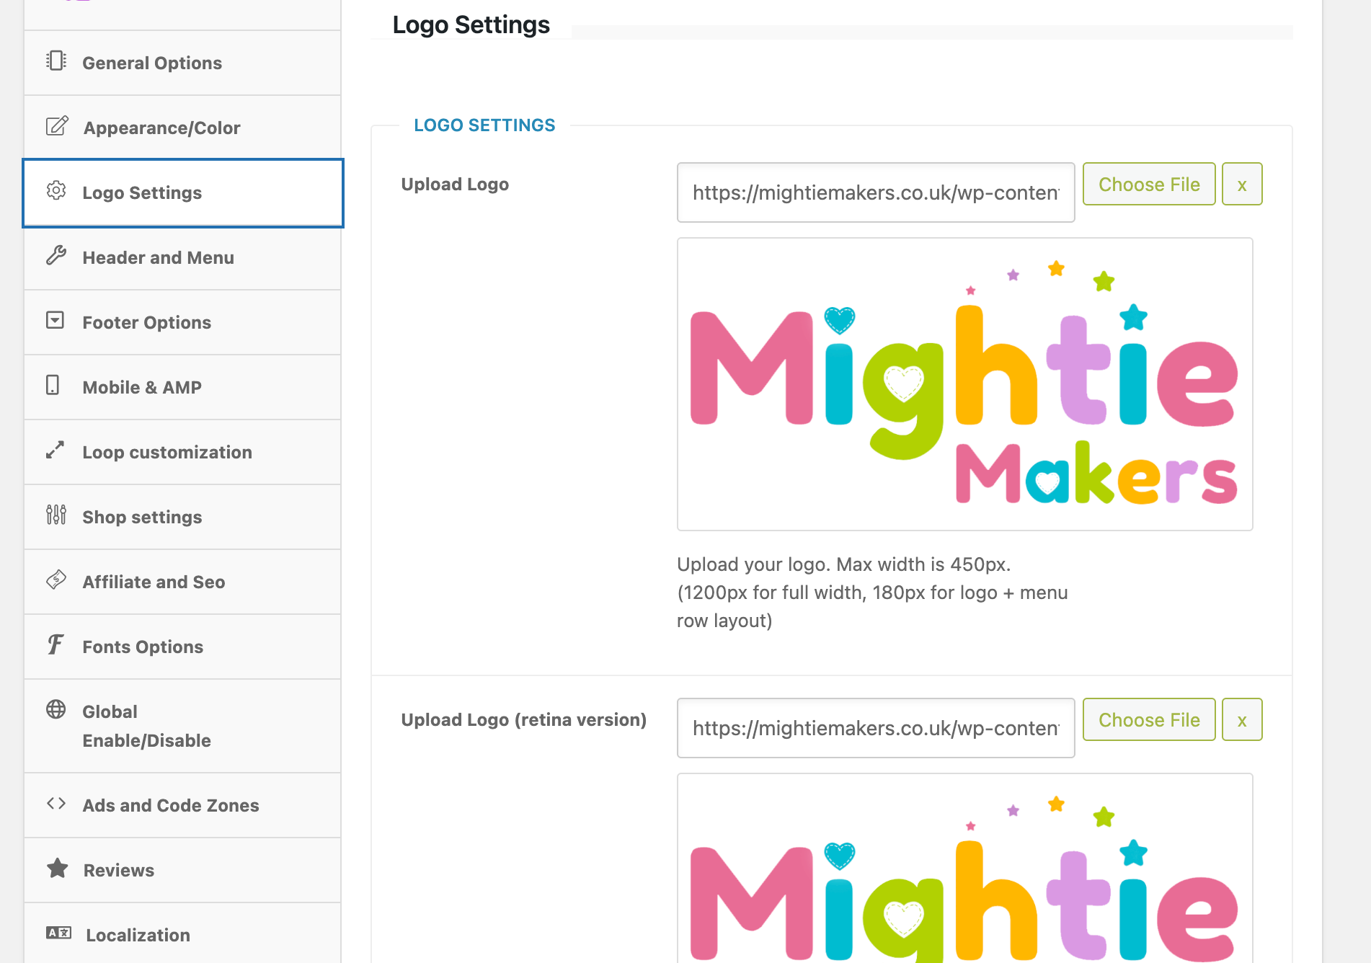This screenshot has height=963, width=1371.
Task: Click the Shop settings sliders icon
Action: [x=56, y=515]
